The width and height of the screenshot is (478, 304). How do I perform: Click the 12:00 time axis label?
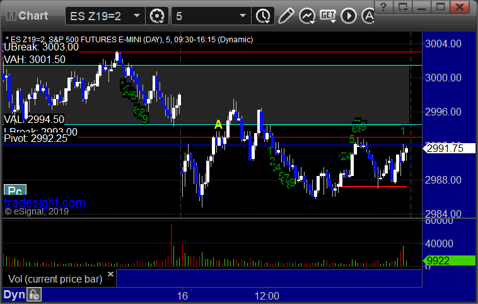(267, 296)
